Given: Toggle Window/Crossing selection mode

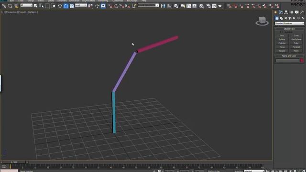Looking at the screenshot, I should [x=53, y=6].
